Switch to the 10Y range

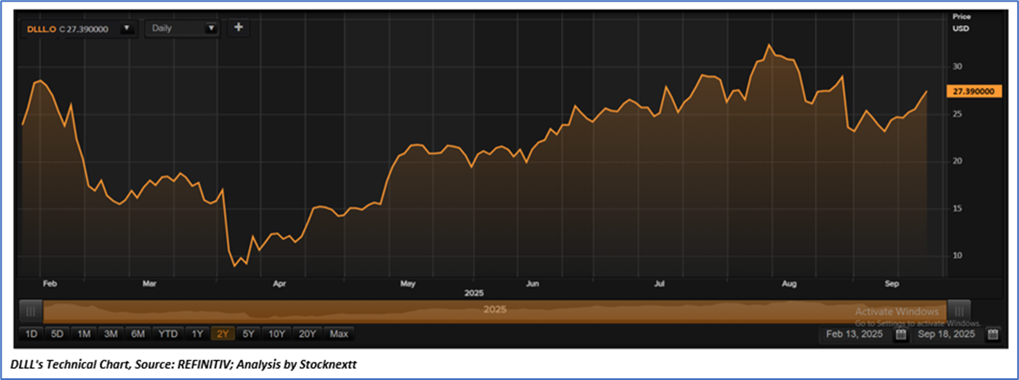[x=277, y=334]
